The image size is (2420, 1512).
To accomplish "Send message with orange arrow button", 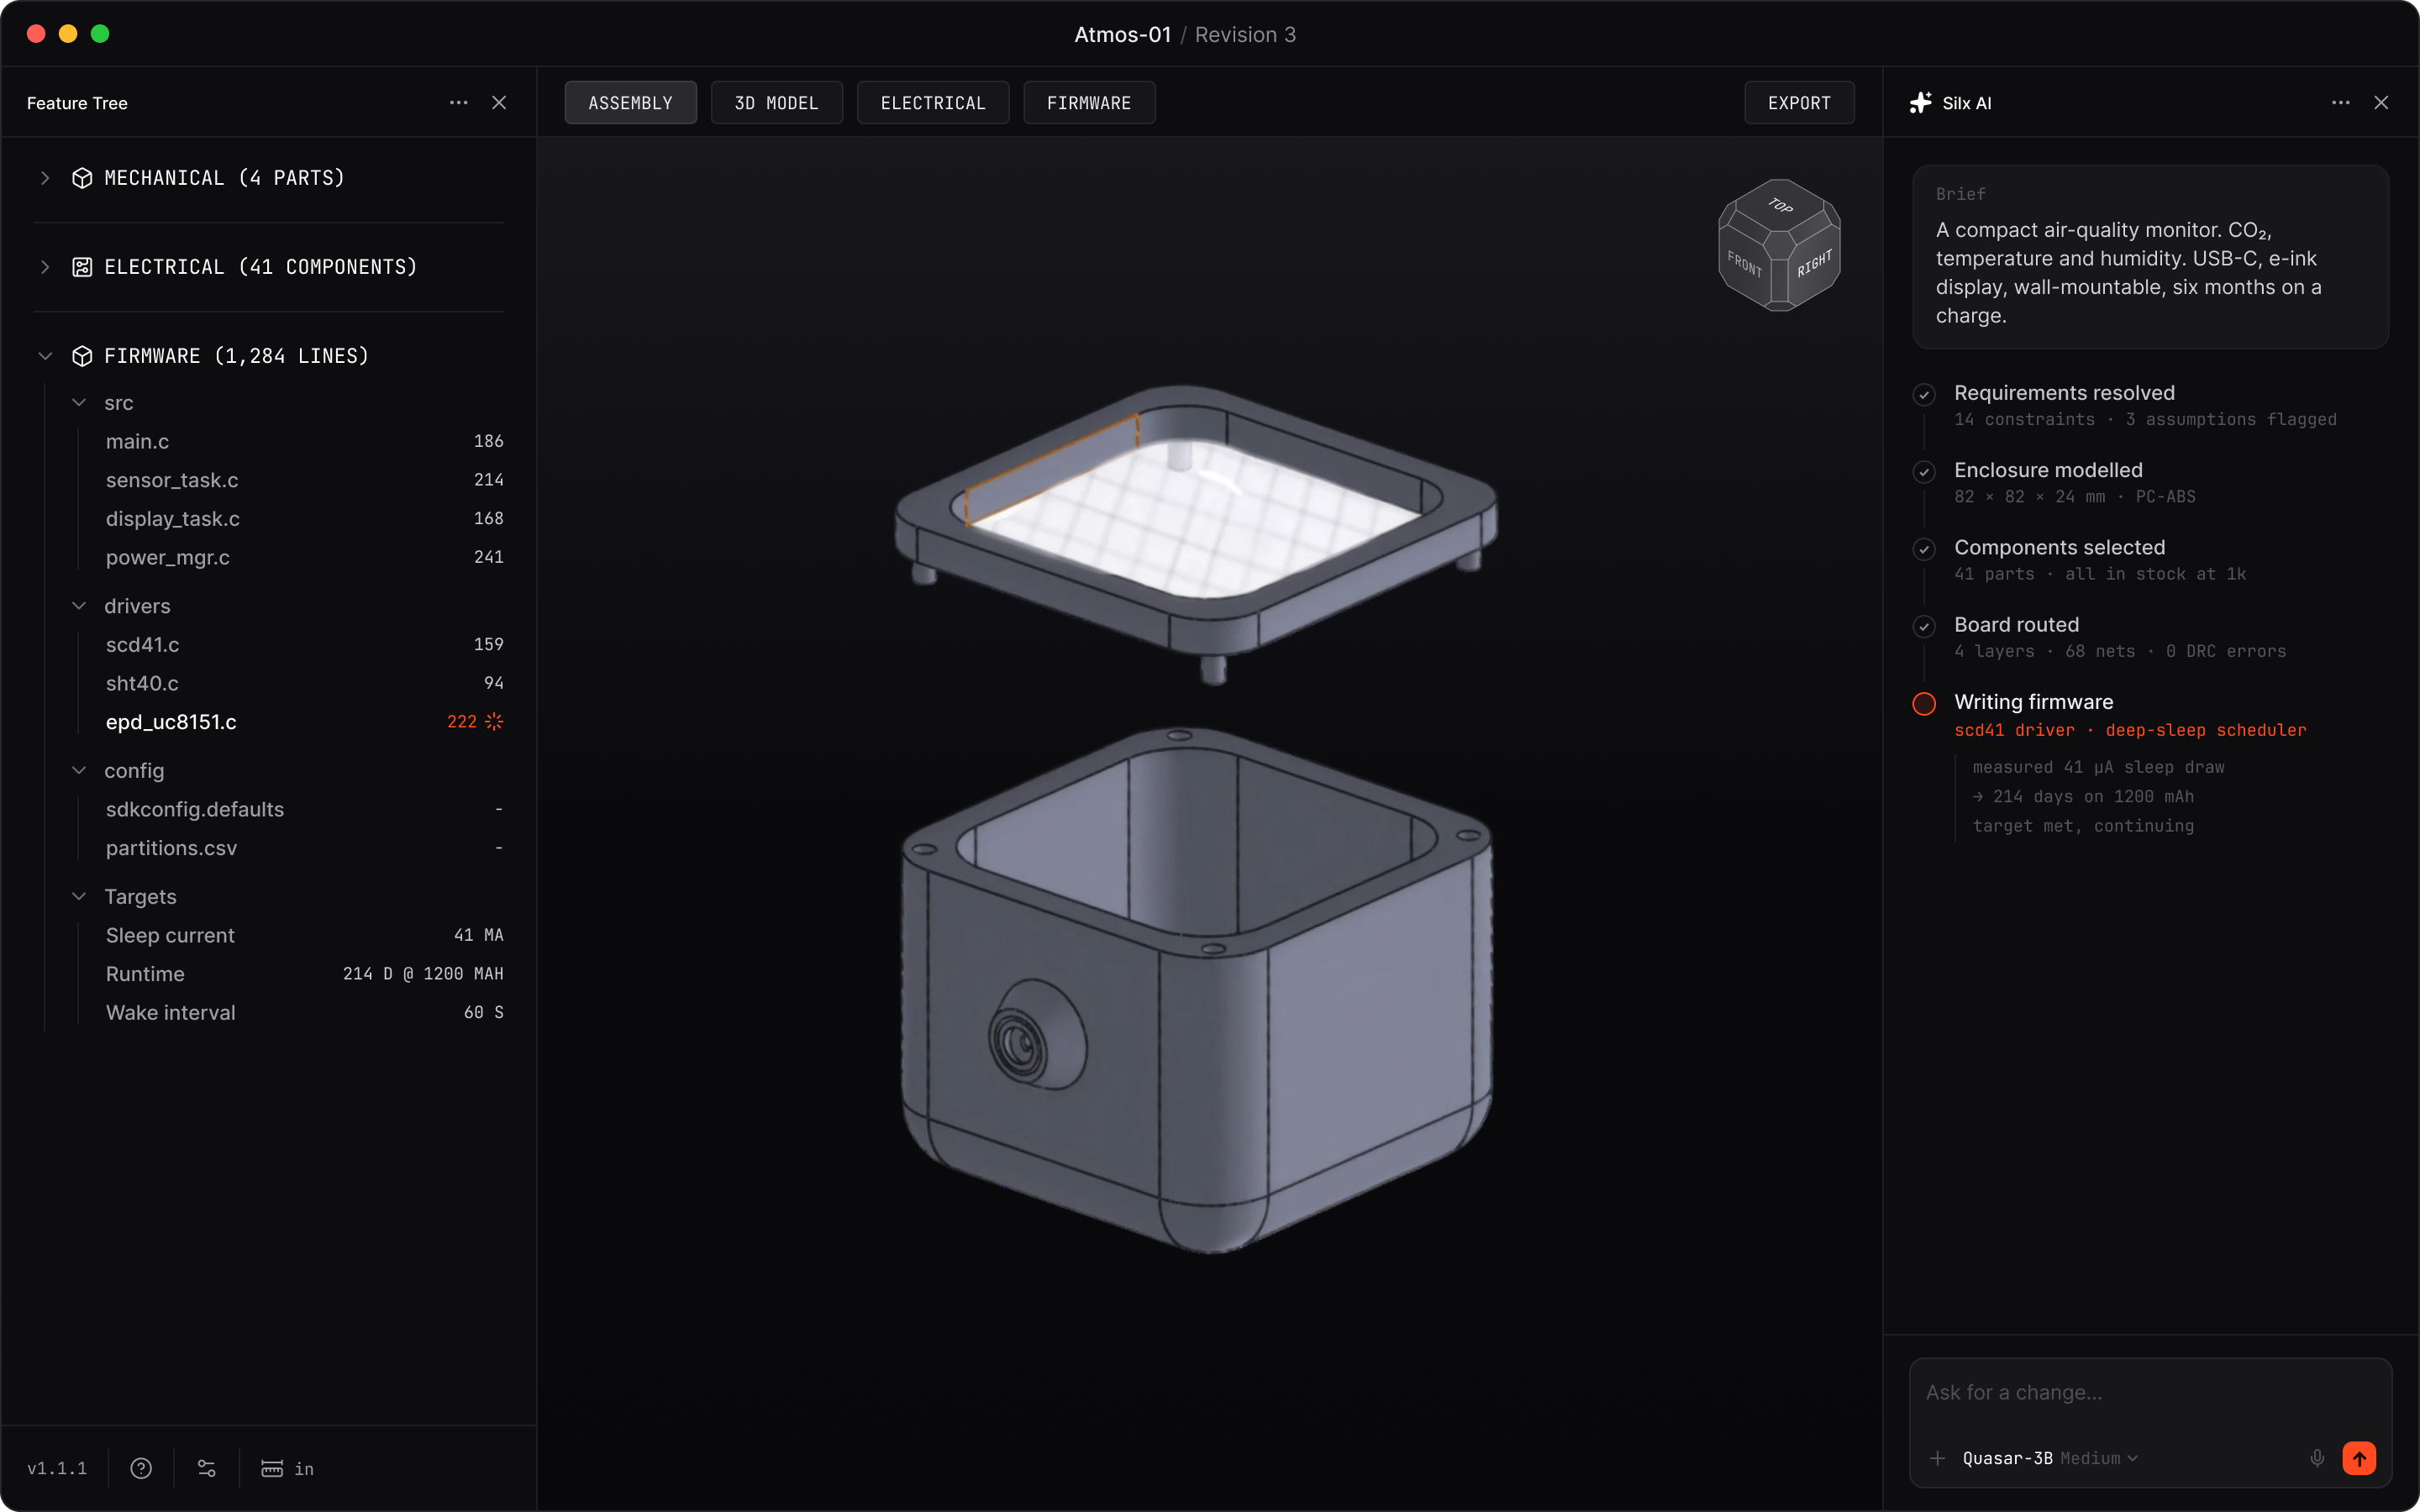I will point(2359,1458).
